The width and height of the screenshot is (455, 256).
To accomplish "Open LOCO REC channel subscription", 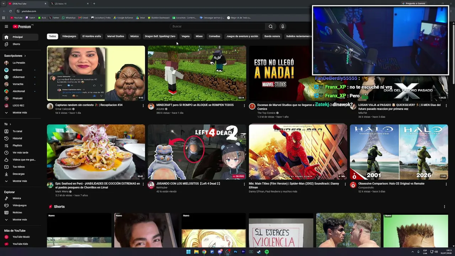I will pos(20,106).
